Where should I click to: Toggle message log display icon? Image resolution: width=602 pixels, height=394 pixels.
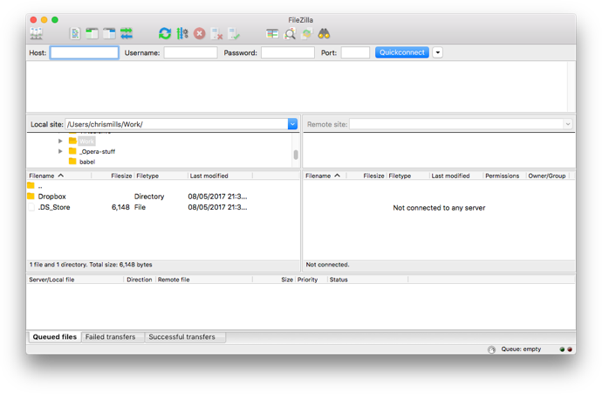75,34
